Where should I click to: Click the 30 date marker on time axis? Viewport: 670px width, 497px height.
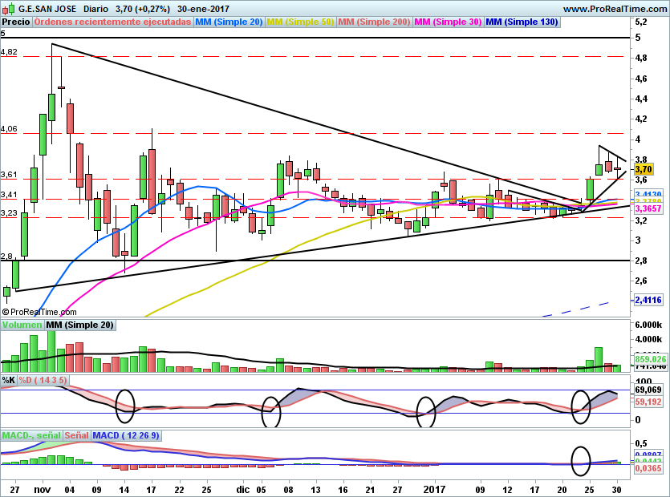(616, 489)
